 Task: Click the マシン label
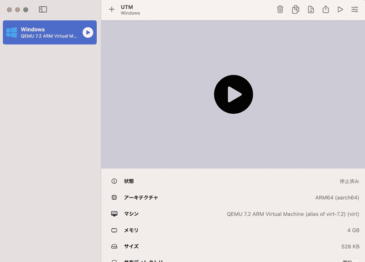click(131, 214)
